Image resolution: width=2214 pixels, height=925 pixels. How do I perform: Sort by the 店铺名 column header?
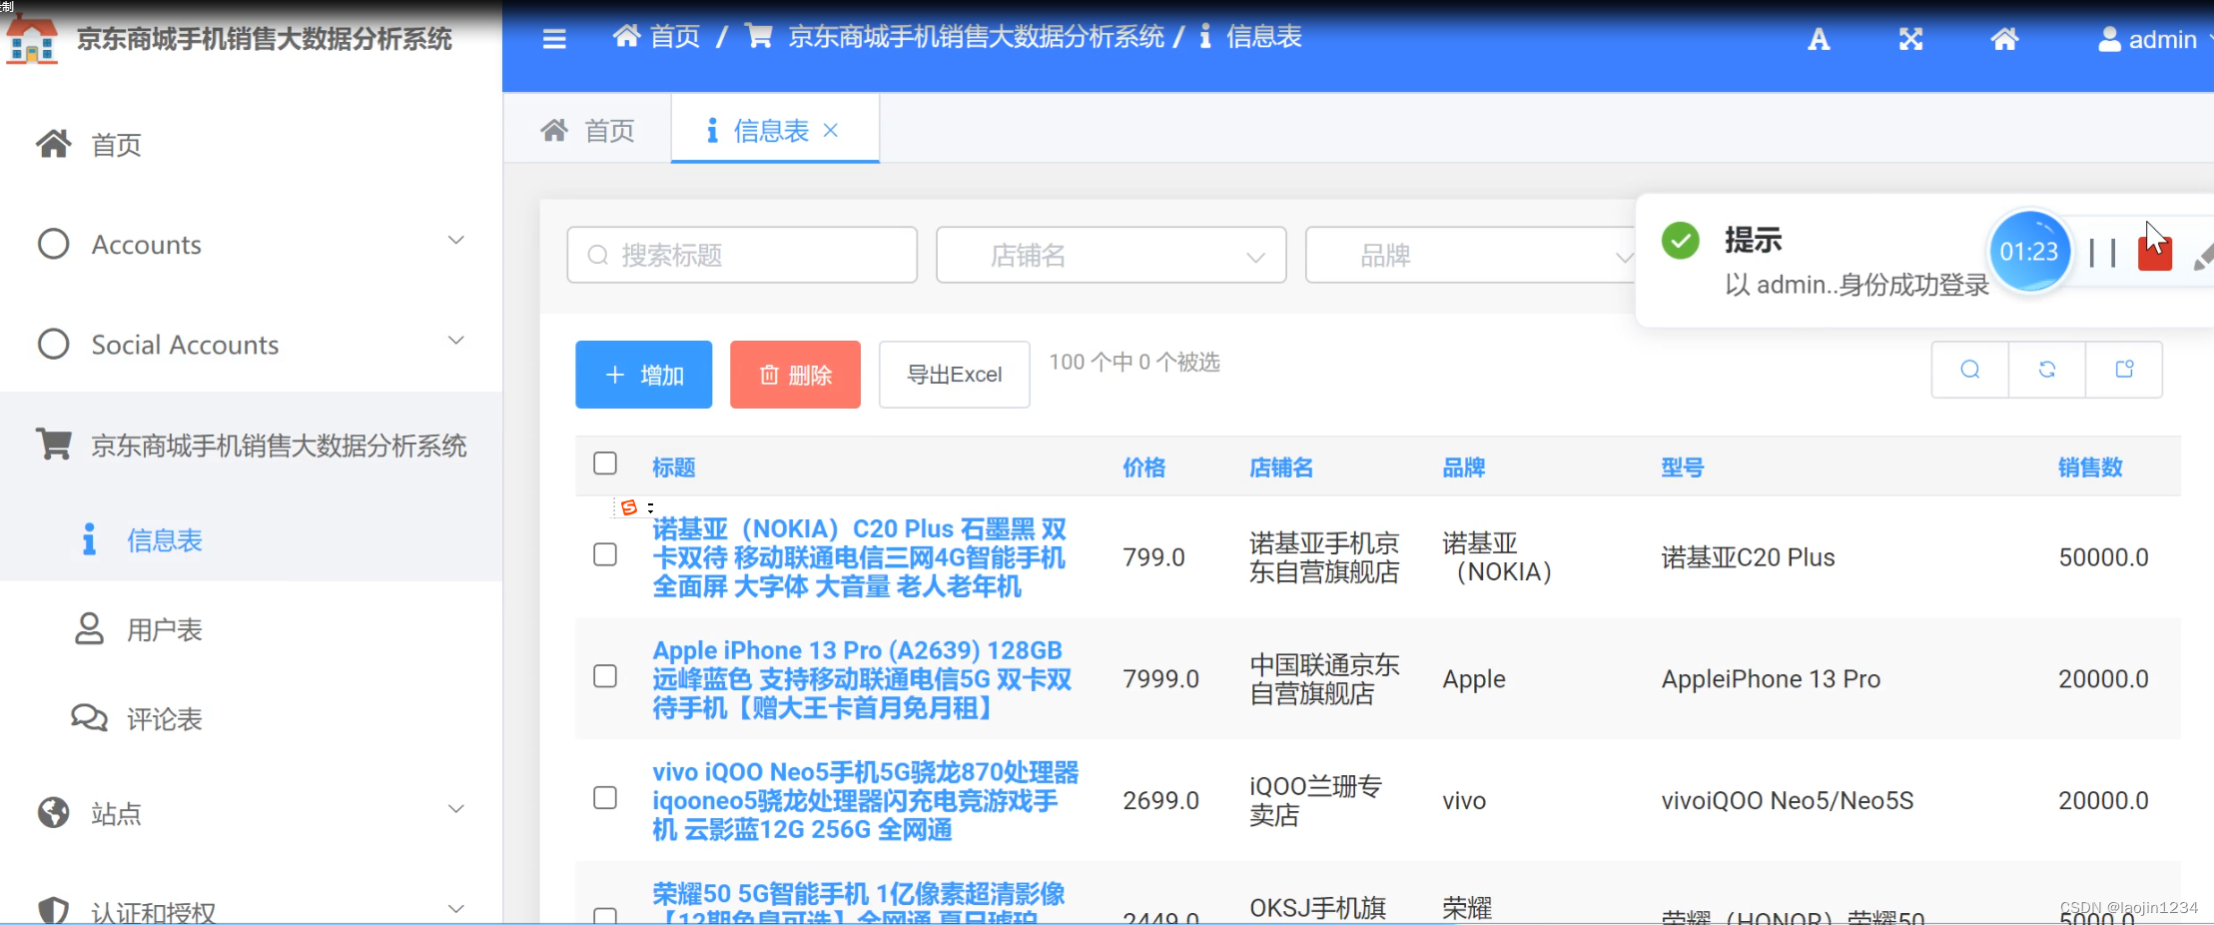pos(1281,467)
